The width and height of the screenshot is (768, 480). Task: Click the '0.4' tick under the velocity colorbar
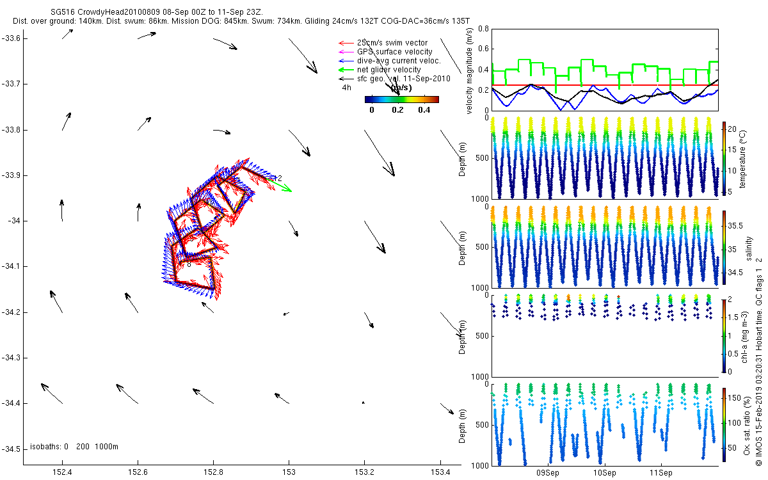click(424, 109)
